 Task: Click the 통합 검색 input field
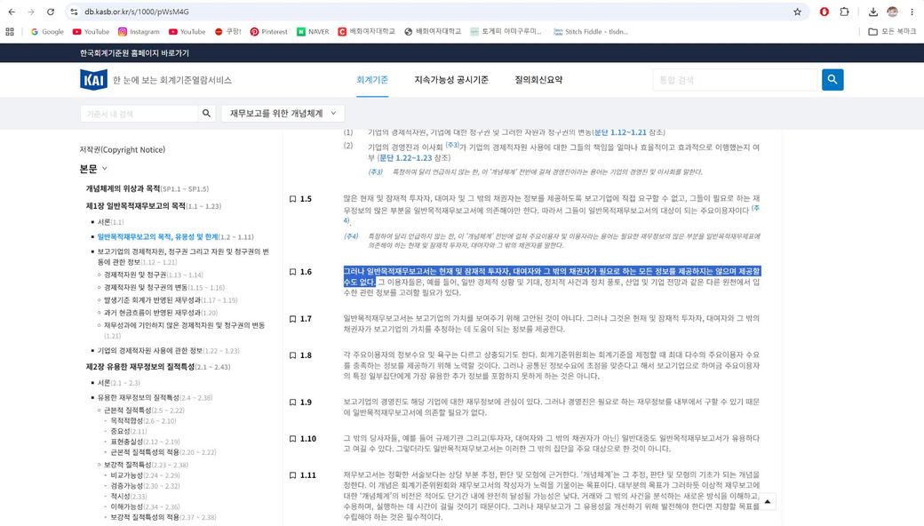coord(736,79)
